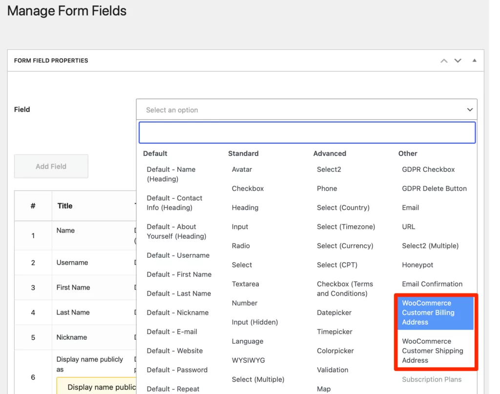Viewport: 500px width, 394px height.
Task: Click the Username row in table
Action: point(75,263)
